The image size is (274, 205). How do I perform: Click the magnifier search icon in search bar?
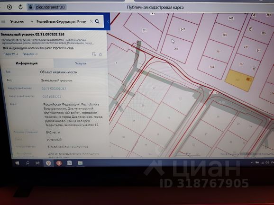[97, 21]
